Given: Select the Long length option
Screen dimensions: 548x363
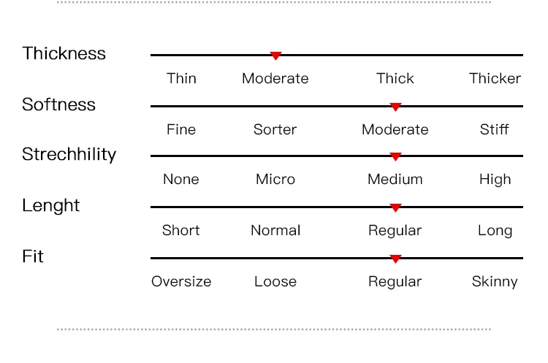Looking at the screenshot, I should pos(495,230).
